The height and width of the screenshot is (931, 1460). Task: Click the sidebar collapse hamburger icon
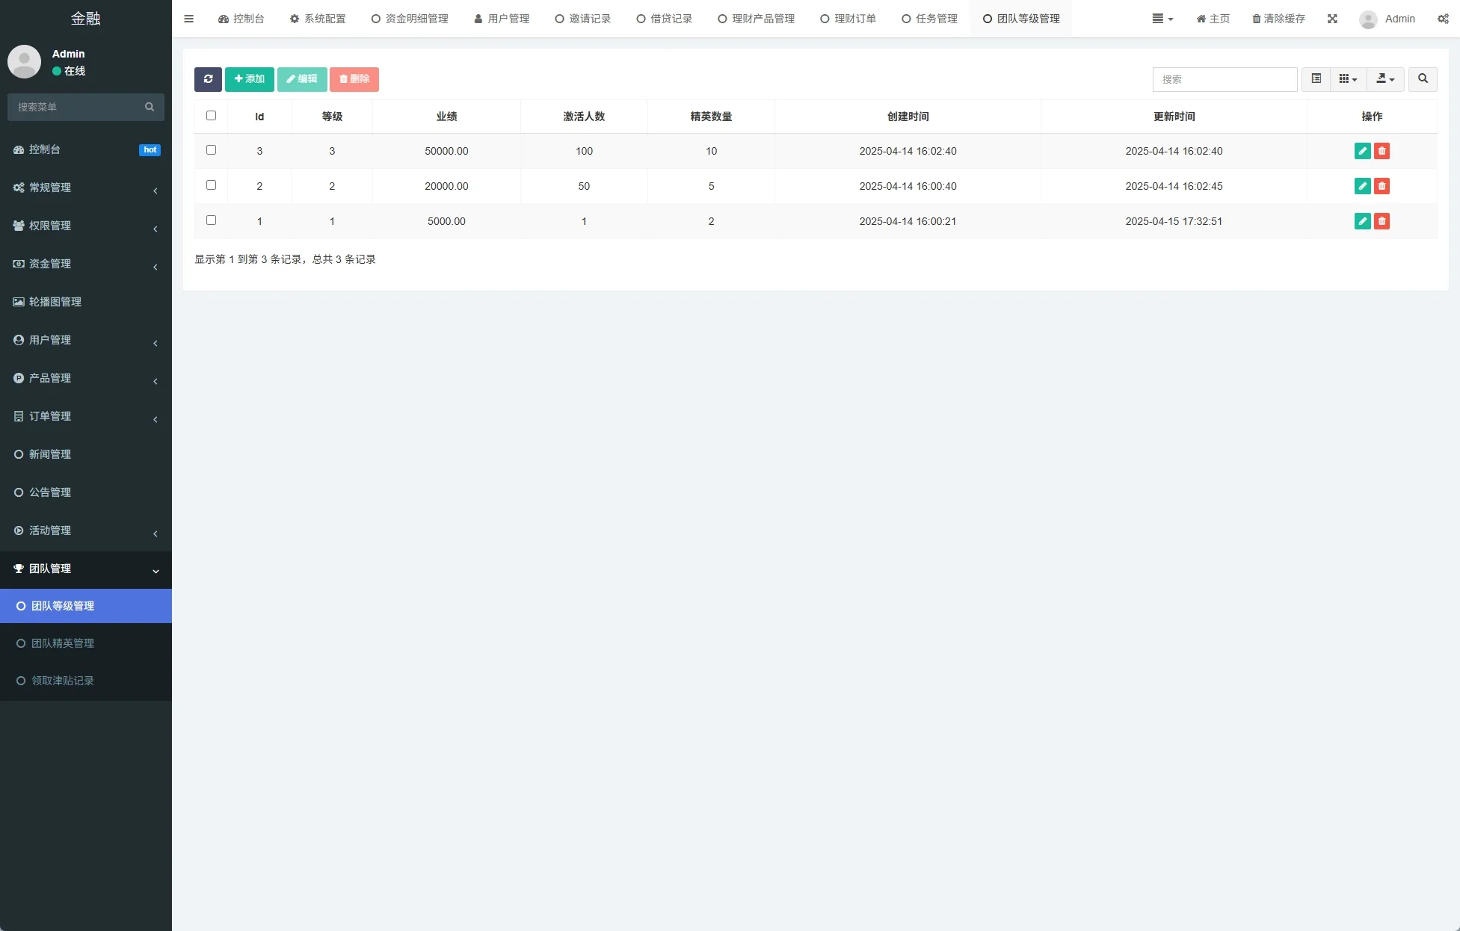[188, 19]
